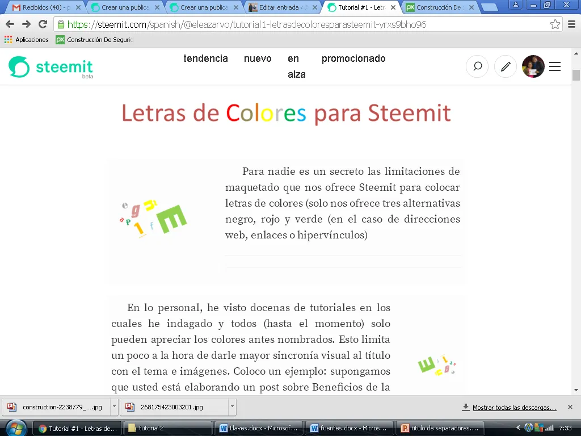Open titulo de separadores PowerPoint taskbar item
Screen dimensions: 581x436
[440, 429]
